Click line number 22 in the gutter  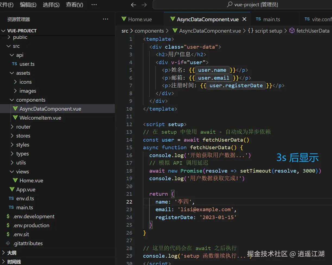click(129, 202)
